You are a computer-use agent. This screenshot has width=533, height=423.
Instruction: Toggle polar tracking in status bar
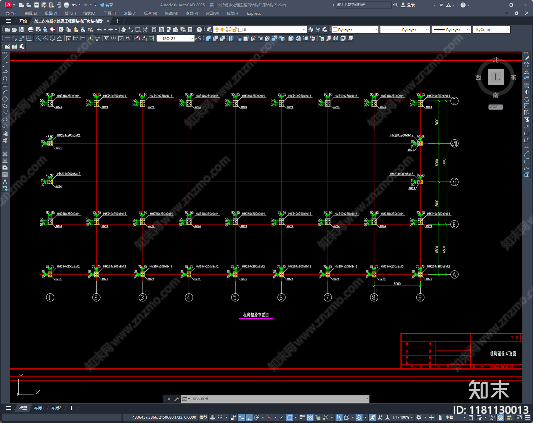(257, 417)
